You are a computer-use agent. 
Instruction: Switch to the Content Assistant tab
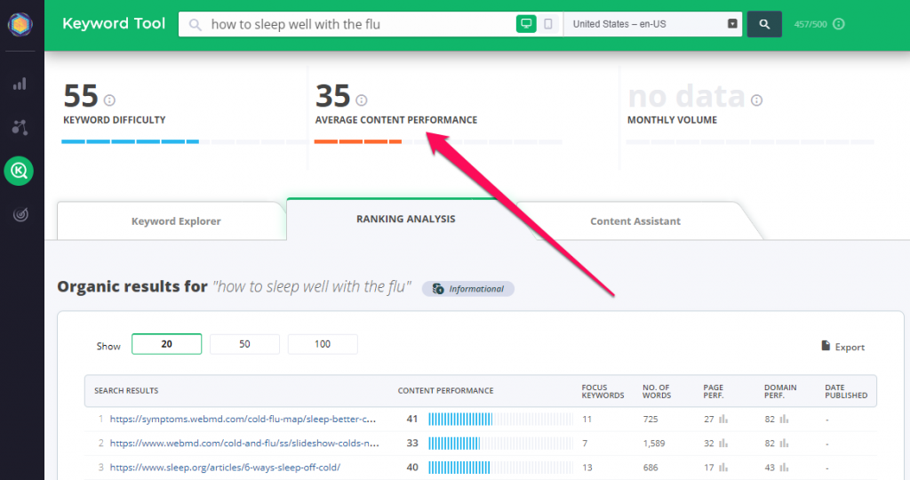[635, 221]
